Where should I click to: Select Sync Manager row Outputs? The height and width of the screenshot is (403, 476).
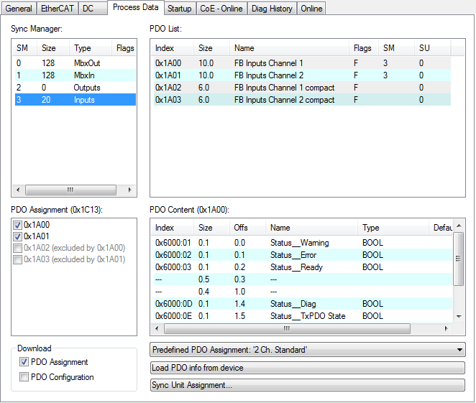point(75,88)
